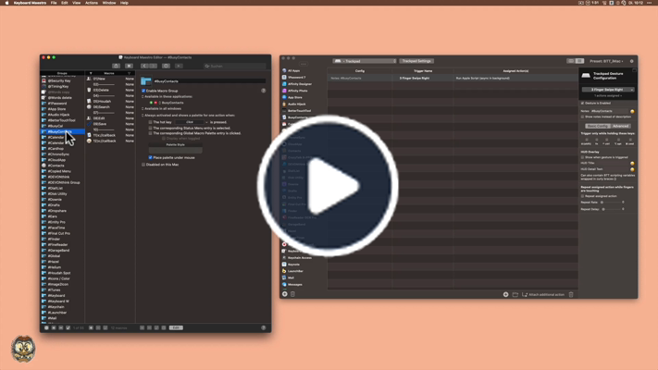Viewport: 658px width, 370px height.
Task: Select the #BetterTouchTool macro group
Action: pyautogui.click(x=61, y=120)
